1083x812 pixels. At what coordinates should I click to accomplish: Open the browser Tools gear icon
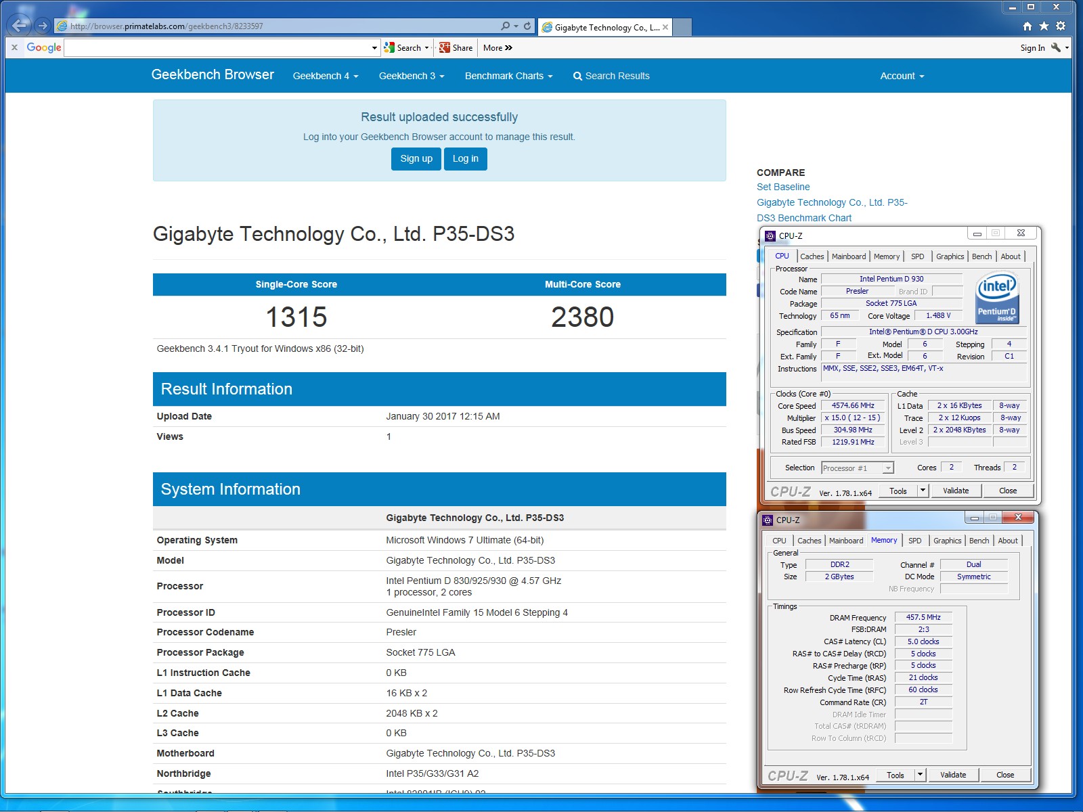point(1061,26)
